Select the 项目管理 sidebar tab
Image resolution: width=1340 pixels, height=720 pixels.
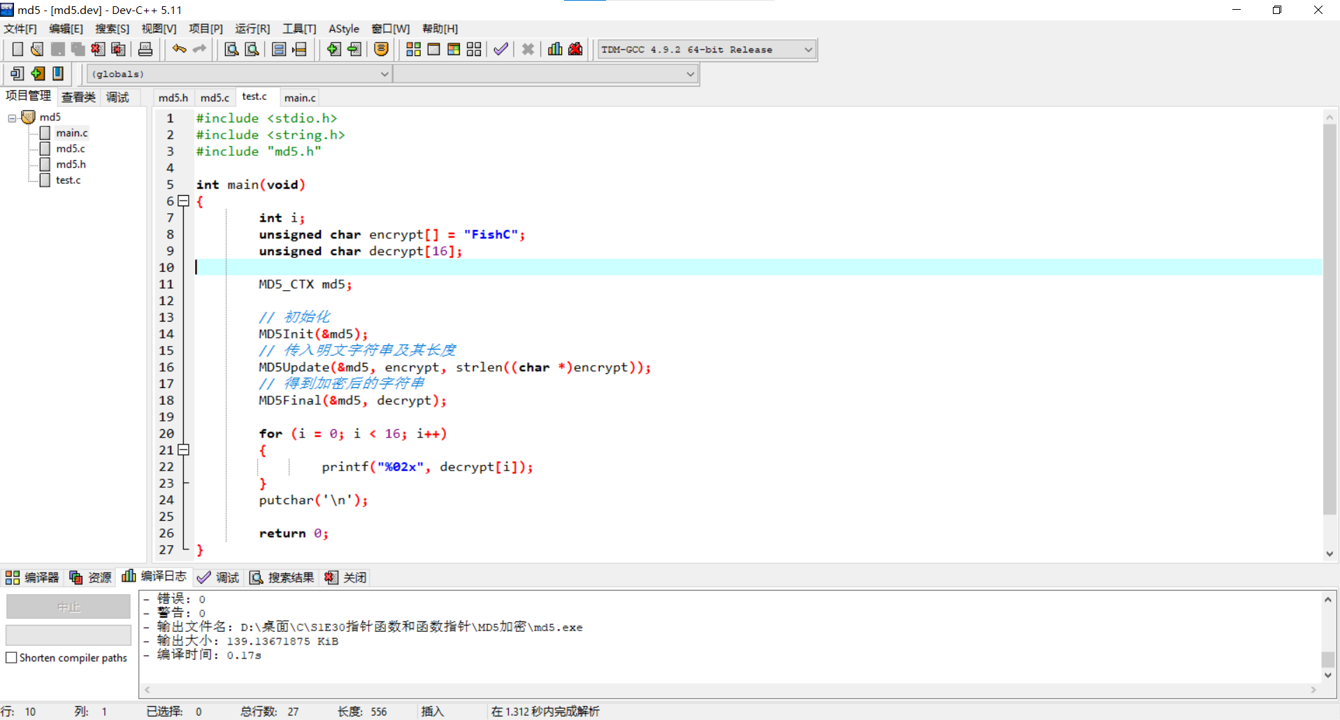coord(28,96)
